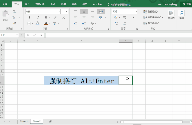The height and width of the screenshot is (125, 192).
Task: Apply the red font color swatch
Action: pos(46,23)
